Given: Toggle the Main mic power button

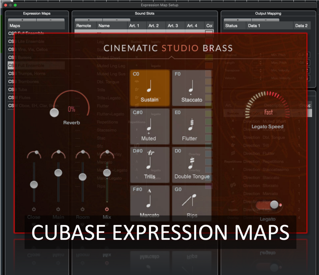Looking at the screenshot, I should pos(58,209).
